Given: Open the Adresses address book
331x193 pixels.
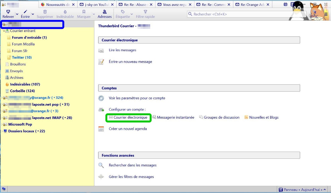Looking at the screenshot, I should click(105, 12).
